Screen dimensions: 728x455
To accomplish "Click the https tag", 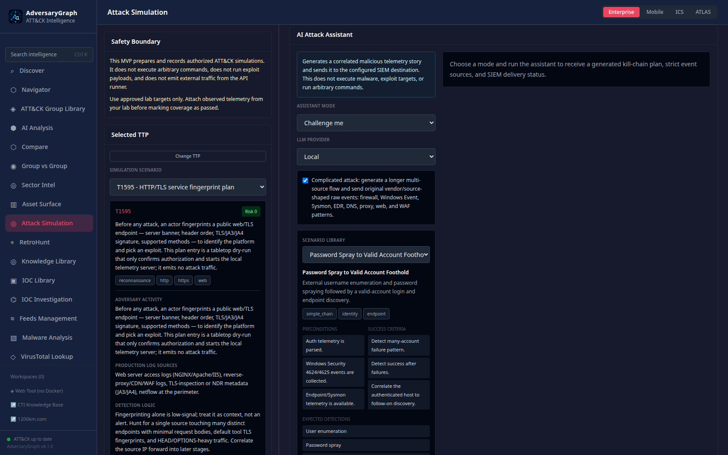I will tap(183, 281).
